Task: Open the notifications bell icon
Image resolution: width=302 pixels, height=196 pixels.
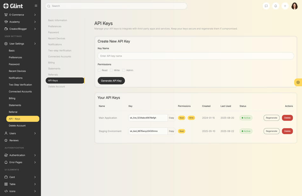Action: [x=276, y=6]
